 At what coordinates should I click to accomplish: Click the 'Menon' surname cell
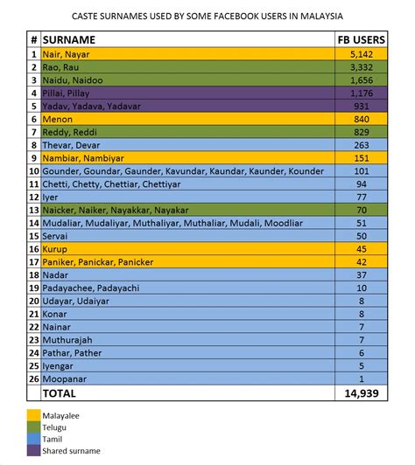[x=187, y=119]
